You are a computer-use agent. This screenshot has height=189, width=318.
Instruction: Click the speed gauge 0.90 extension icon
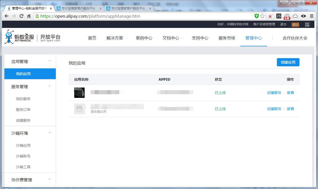(287, 17)
